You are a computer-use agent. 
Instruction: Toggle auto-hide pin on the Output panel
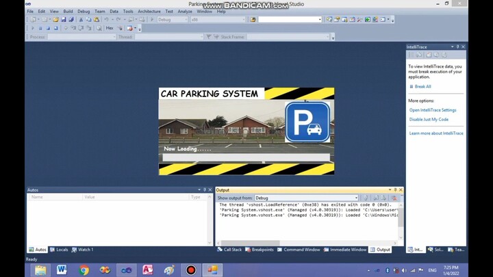(395, 189)
